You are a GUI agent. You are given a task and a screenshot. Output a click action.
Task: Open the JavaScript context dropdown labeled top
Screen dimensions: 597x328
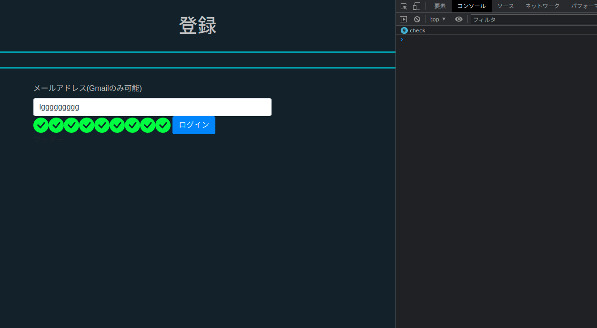(437, 19)
